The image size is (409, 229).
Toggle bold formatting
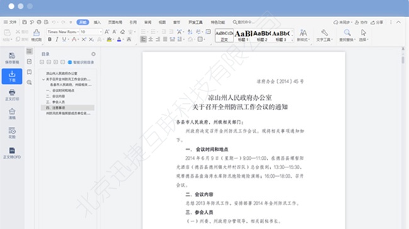50,40
